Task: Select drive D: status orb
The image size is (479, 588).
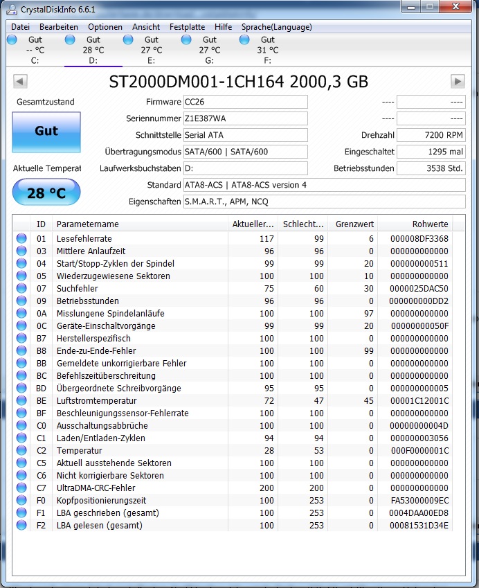Action: (70, 39)
